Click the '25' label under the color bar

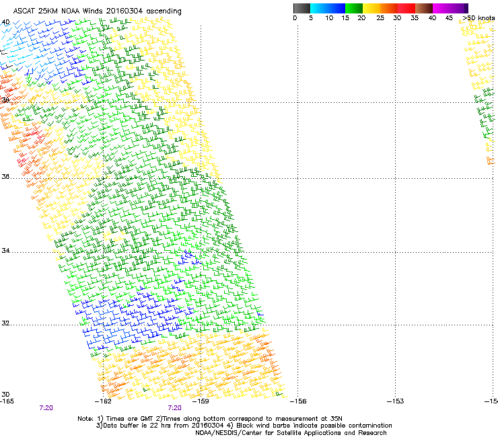[380, 18]
